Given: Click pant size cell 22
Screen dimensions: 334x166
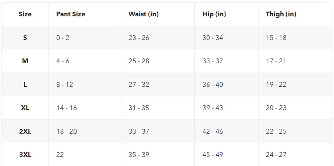Looking at the screenshot, I should coord(60,155).
